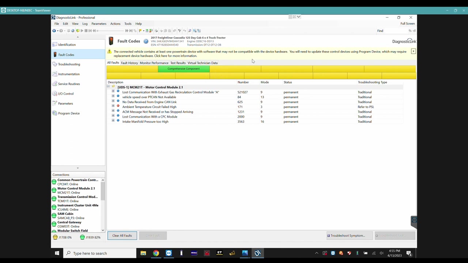Viewport: 468px width, 263px height.
Task: Collapse the MCM21T Motor Control Module group
Action: (x=109, y=87)
